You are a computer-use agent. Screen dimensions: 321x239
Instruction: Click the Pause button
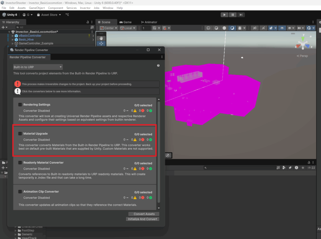233,15
